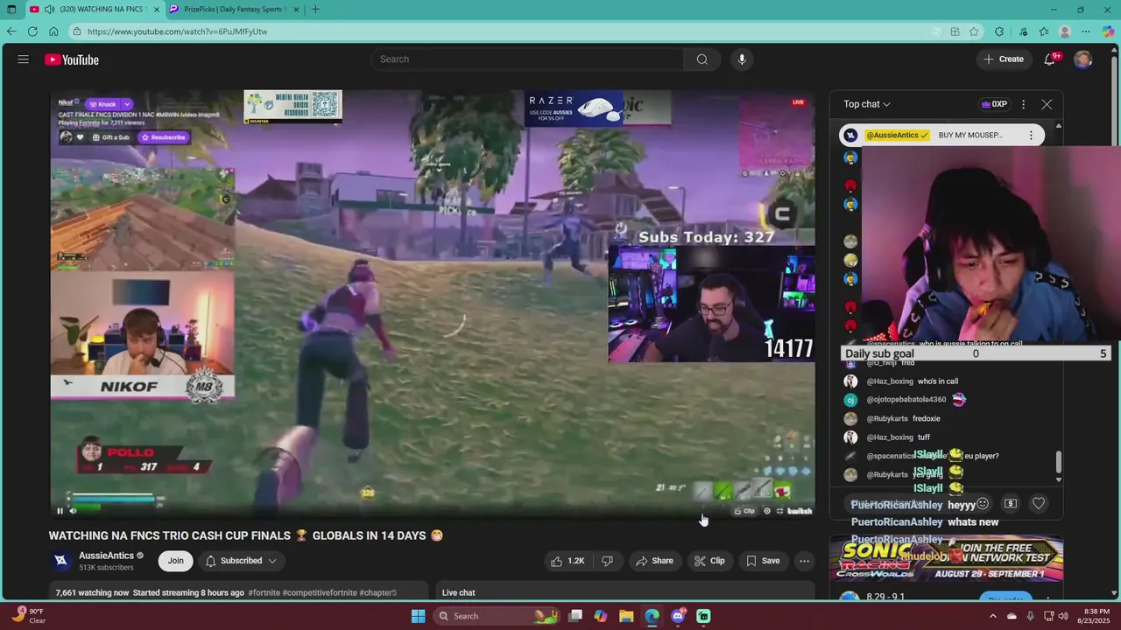Open Discord from the taskbar
This screenshot has width=1121, height=630.
click(678, 616)
